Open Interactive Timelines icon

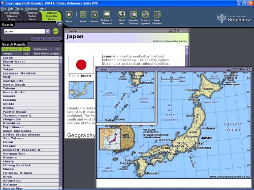(134, 15)
